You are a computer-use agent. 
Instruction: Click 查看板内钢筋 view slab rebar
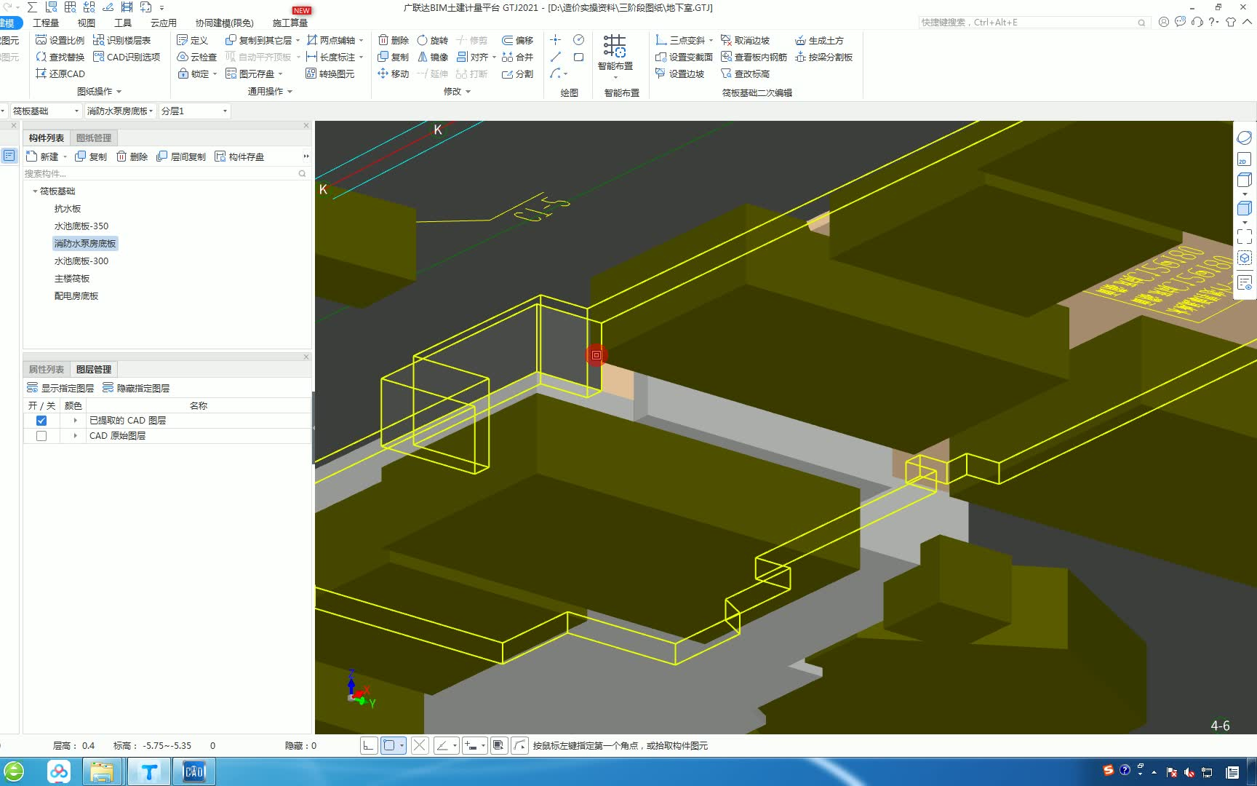[754, 57]
